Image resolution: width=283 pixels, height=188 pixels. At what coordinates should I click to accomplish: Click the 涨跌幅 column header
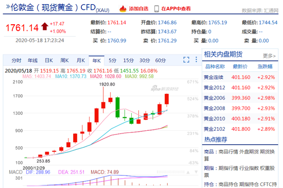click(x=265, y=66)
